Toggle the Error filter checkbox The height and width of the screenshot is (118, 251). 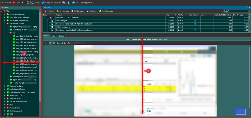[x=48, y=11]
